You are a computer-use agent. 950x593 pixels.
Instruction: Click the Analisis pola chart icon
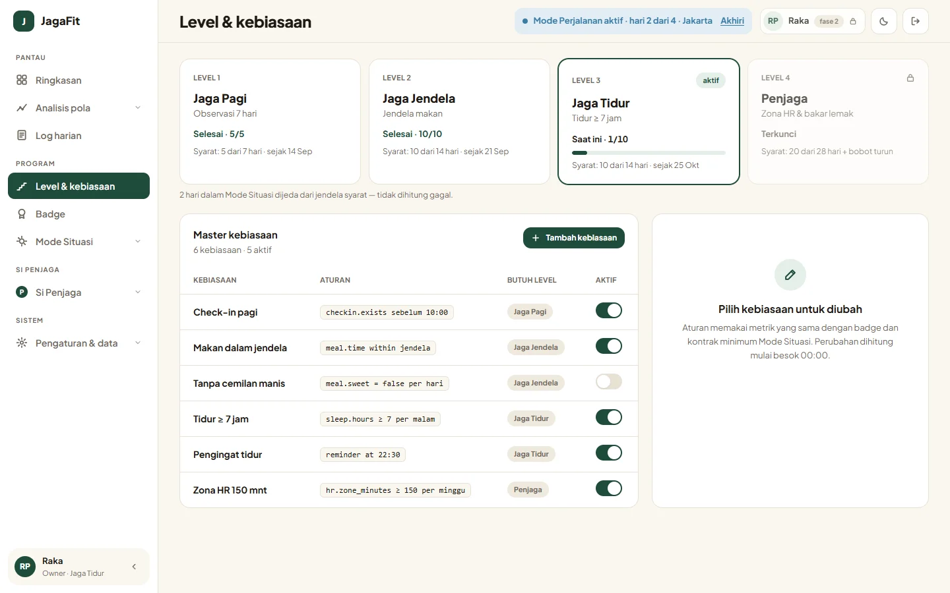[x=22, y=108]
